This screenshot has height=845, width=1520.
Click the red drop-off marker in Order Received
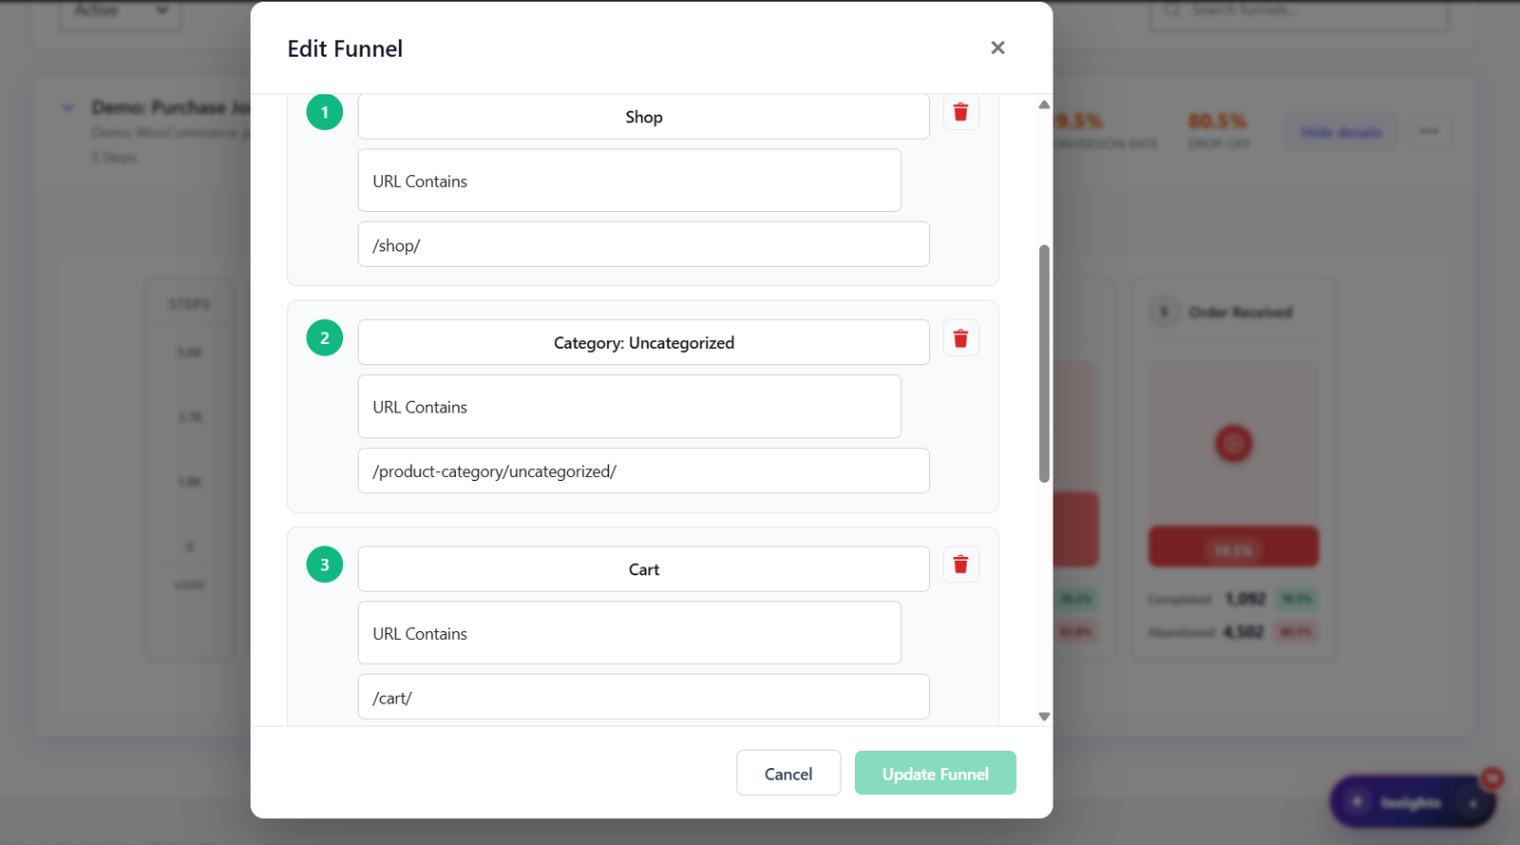click(1234, 443)
